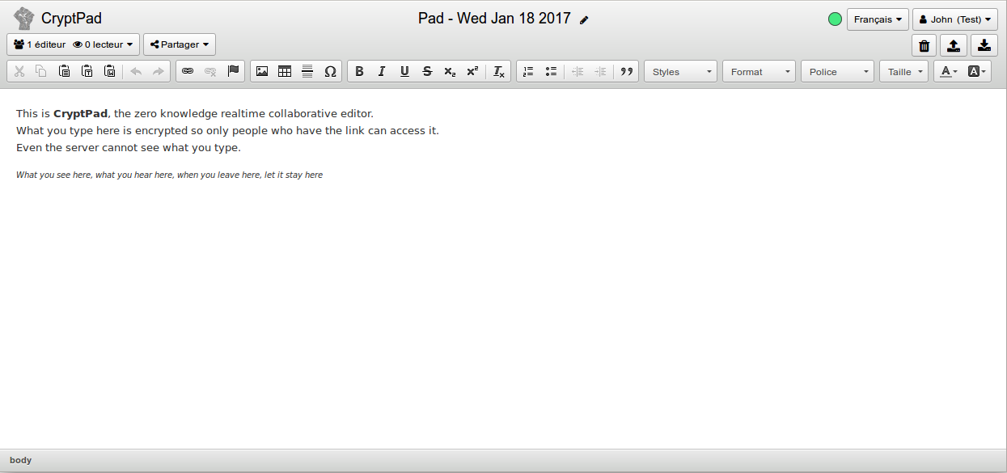Open the Styles dropdown
Image resolution: width=1007 pixels, height=473 pixels.
(681, 71)
